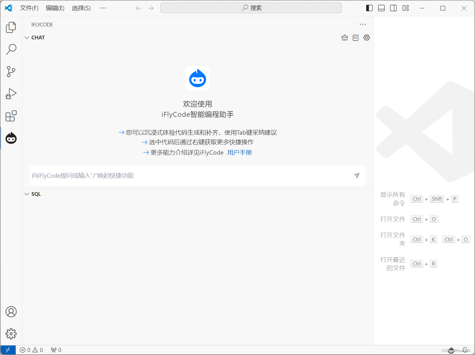Image resolution: width=475 pixels, height=355 pixels.
Task: Open the 用户手册 link
Action: coord(240,152)
